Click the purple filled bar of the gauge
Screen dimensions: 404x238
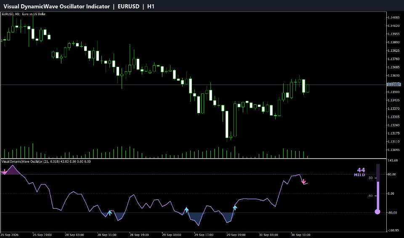(x=378, y=196)
